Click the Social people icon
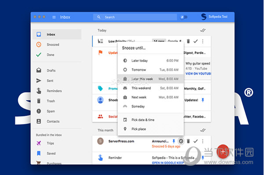 [100, 117]
